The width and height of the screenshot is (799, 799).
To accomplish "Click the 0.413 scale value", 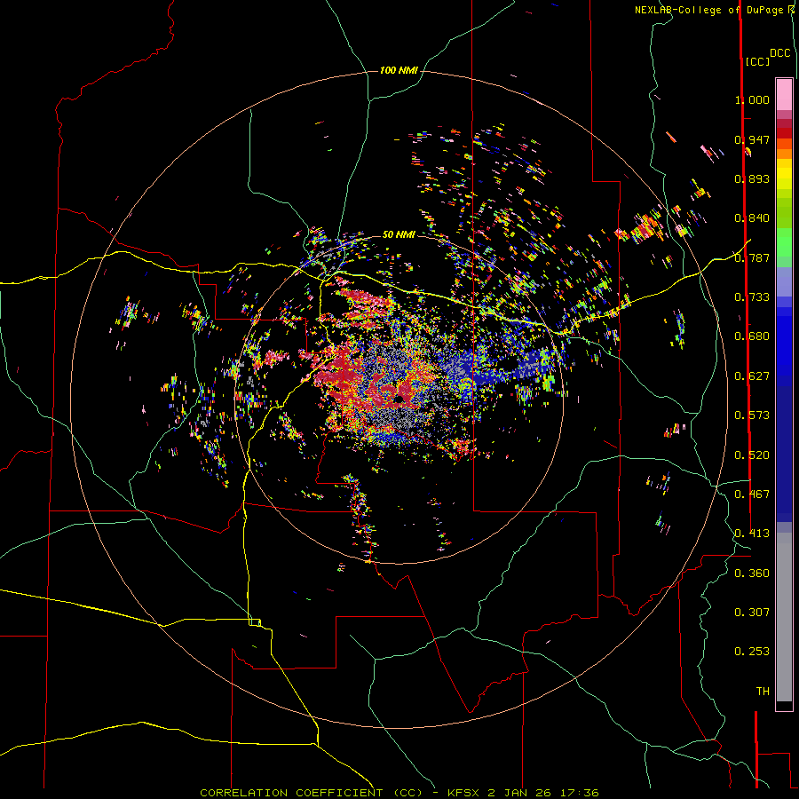I will tap(752, 534).
